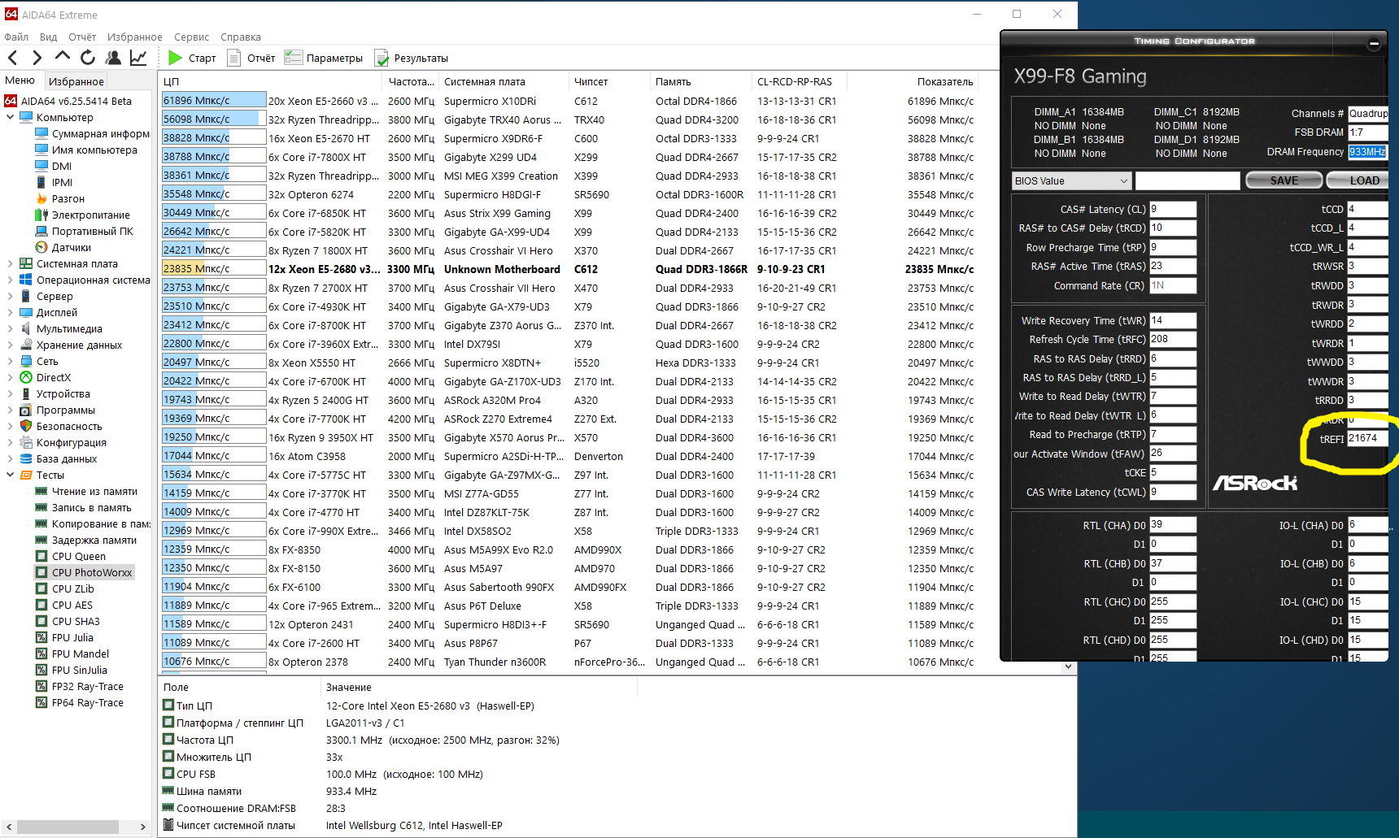Expand the Хранение данных tree node

[x=10, y=345]
